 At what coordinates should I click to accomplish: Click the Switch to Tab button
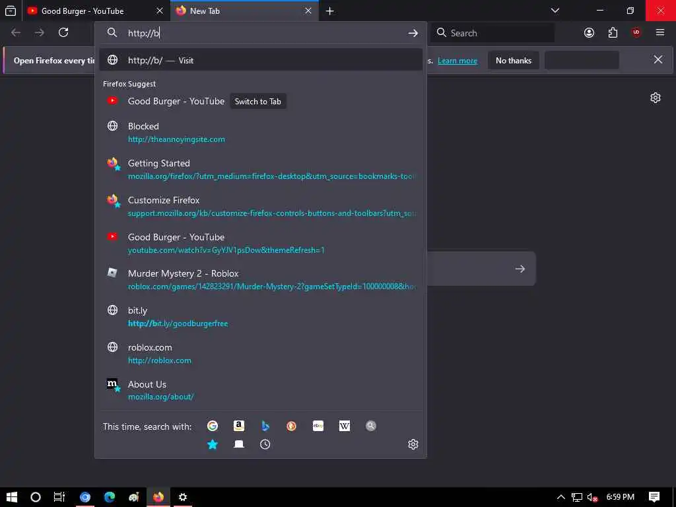pyautogui.click(x=258, y=101)
